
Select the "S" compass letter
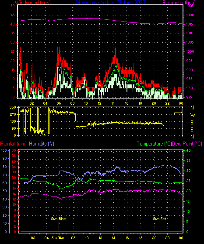tap(192, 123)
